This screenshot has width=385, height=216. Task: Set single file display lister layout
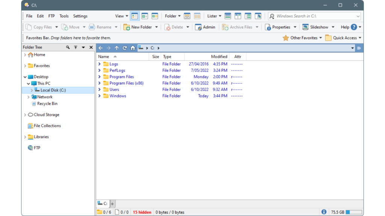pyautogui.click(x=227, y=16)
